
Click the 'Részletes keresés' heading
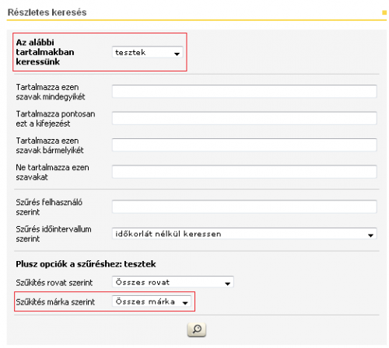coord(47,12)
